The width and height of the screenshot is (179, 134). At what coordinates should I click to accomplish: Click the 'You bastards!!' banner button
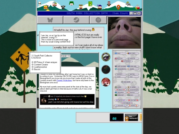point(131,117)
